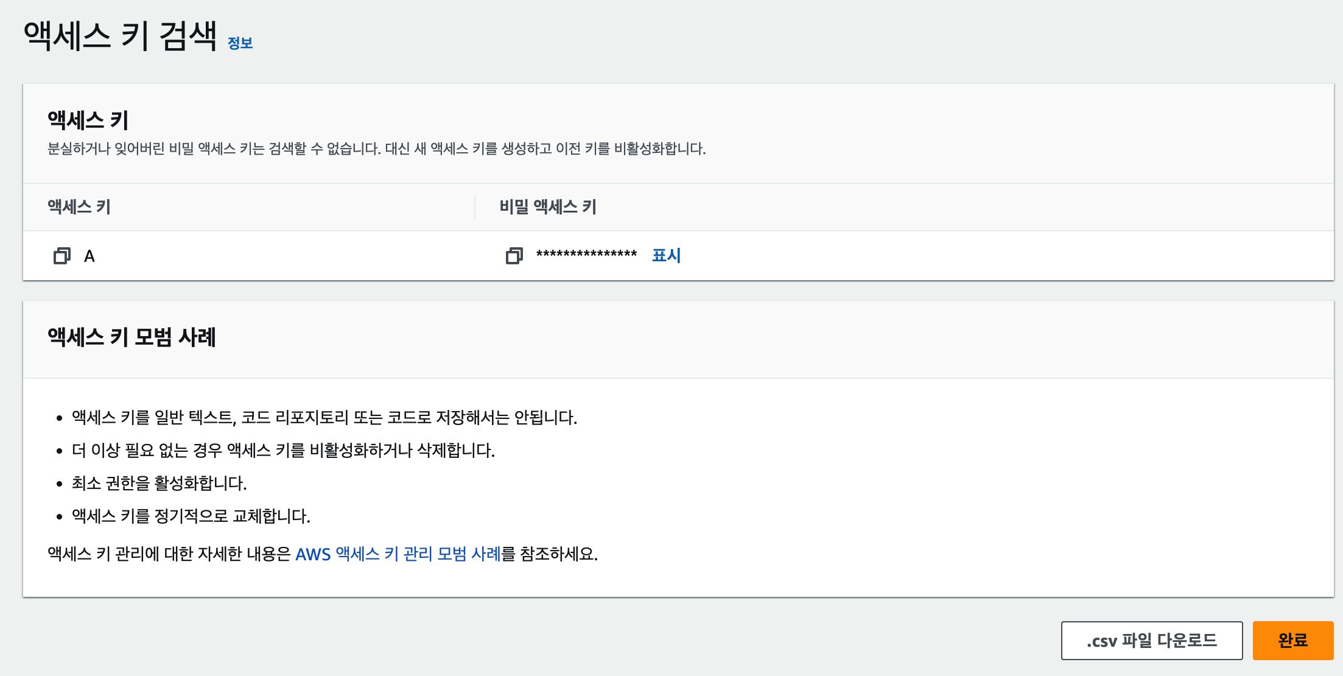The image size is (1343, 676).
Task: Copy the access key using copy icon
Action: tap(61, 256)
